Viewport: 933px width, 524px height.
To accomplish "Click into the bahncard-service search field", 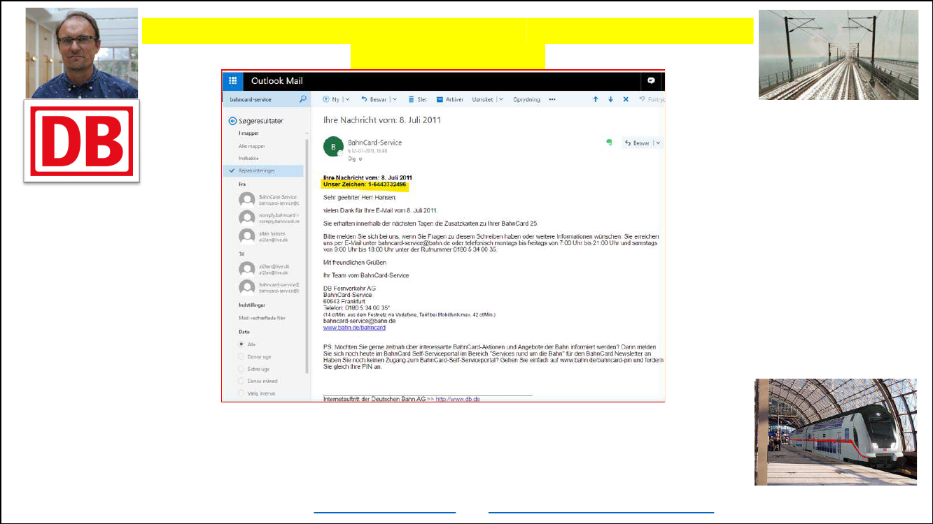I will point(260,100).
